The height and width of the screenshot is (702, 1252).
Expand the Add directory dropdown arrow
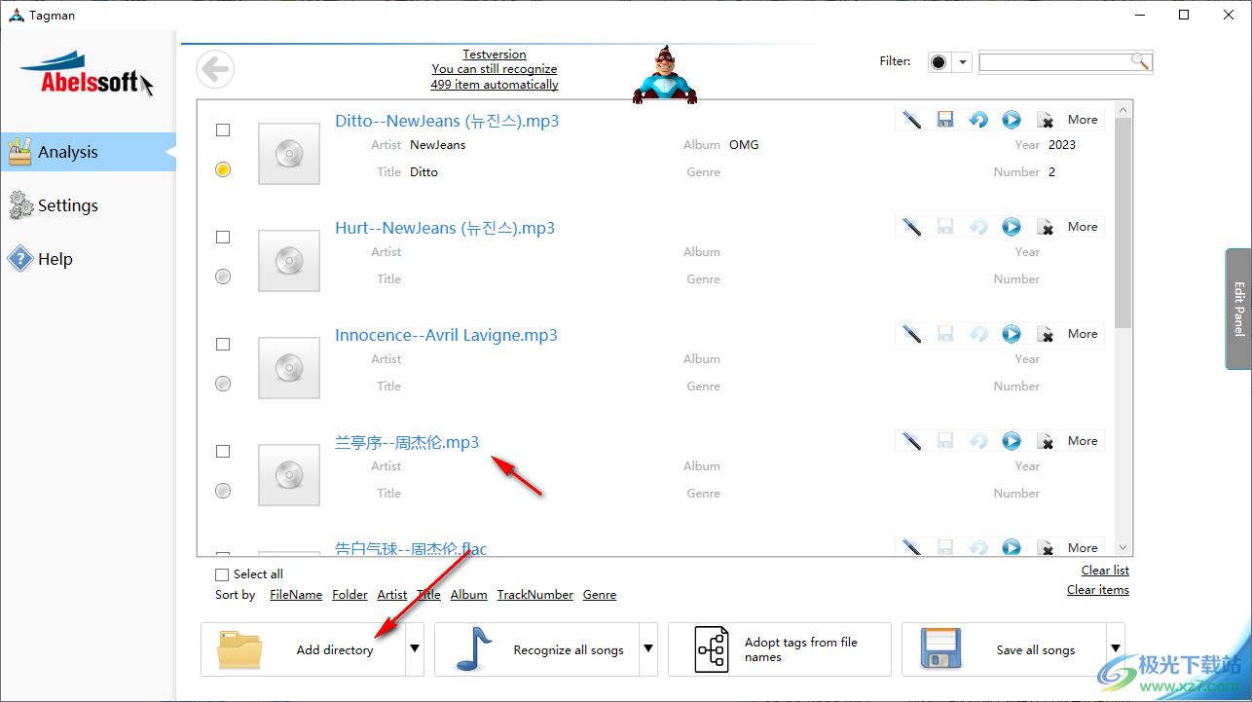pos(414,648)
